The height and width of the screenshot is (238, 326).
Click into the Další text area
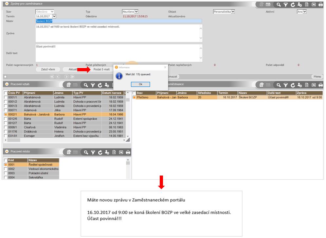pos(119,53)
